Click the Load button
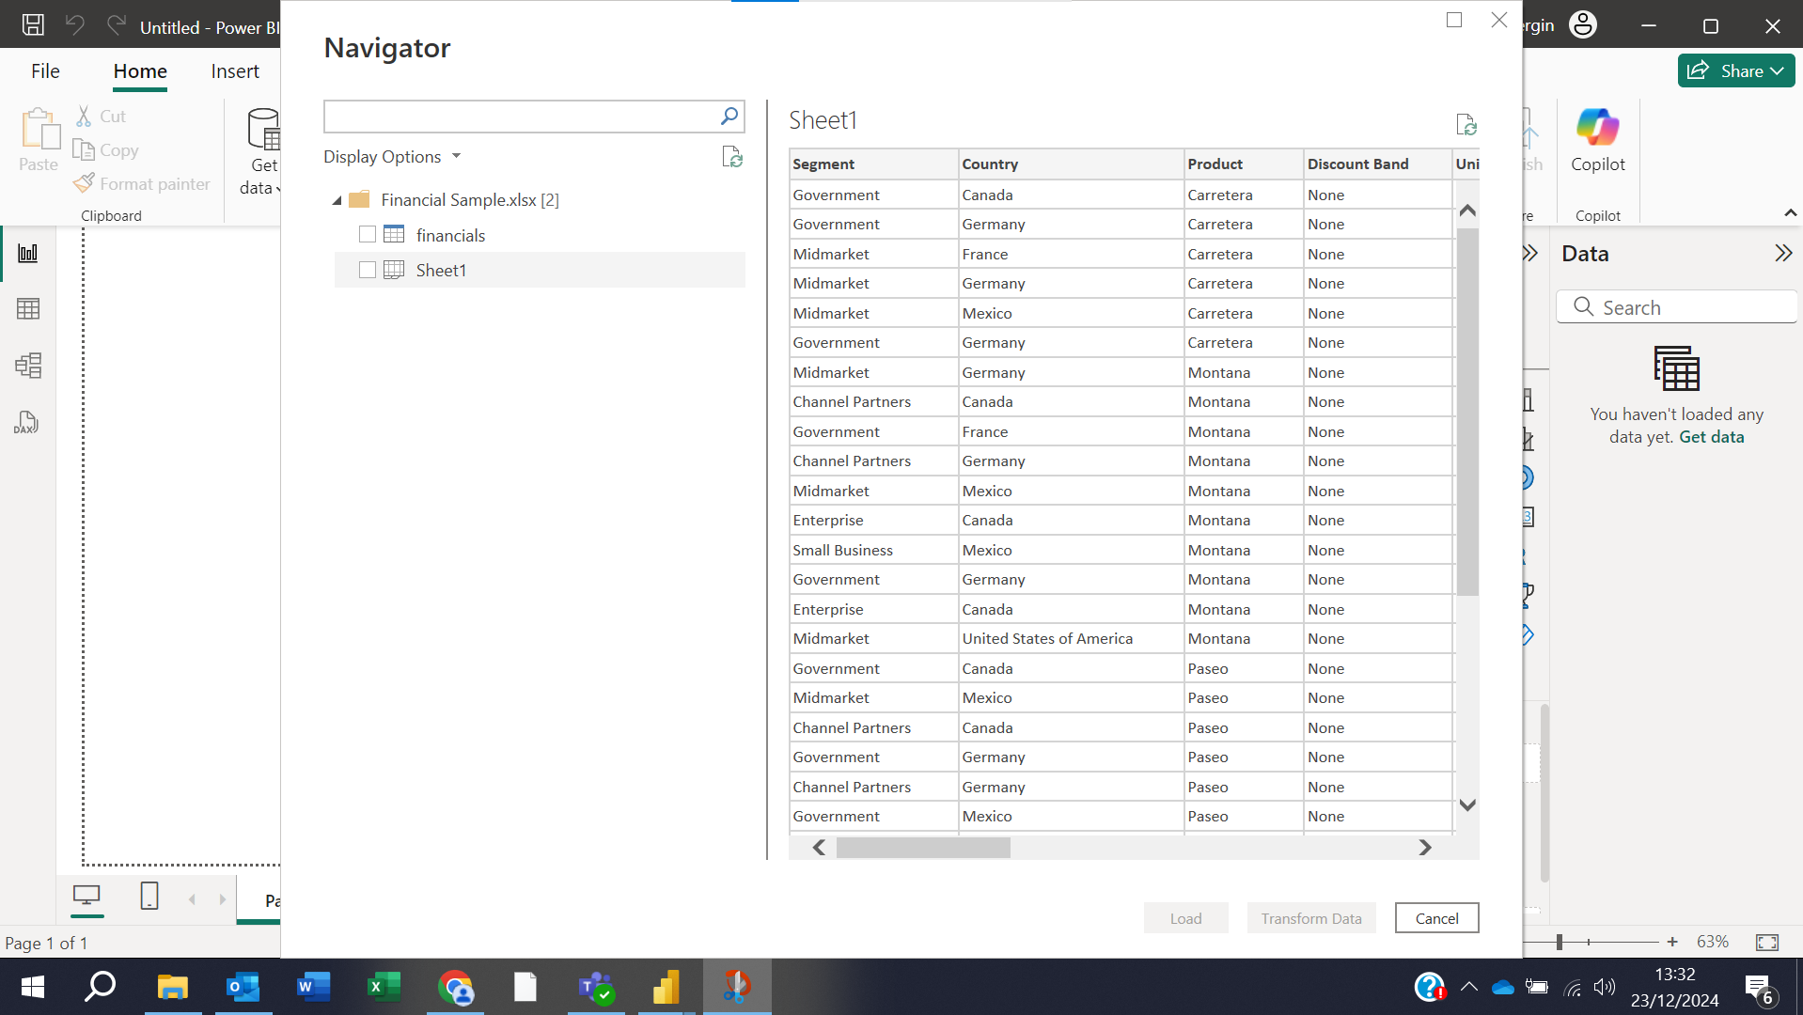 click(1185, 918)
